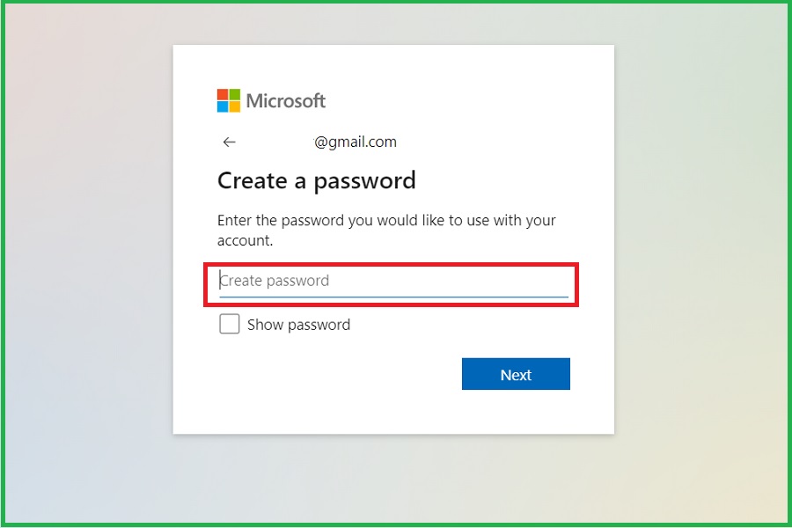Click the Microsoft wordmark text

[x=286, y=100]
